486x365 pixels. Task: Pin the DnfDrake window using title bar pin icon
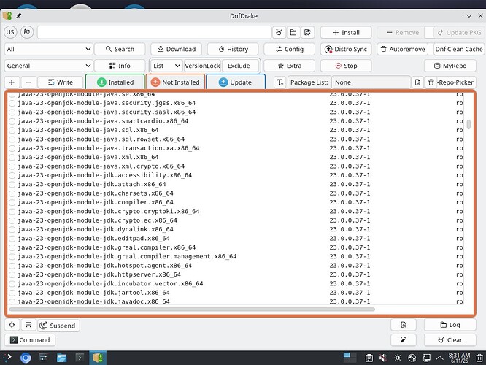coord(18,15)
